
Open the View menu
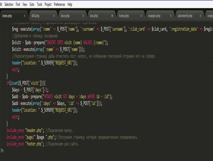coord(25,4)
